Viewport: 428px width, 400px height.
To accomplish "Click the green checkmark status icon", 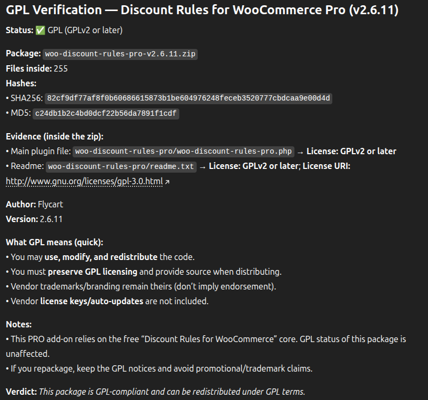I will [x=40, y=31].
